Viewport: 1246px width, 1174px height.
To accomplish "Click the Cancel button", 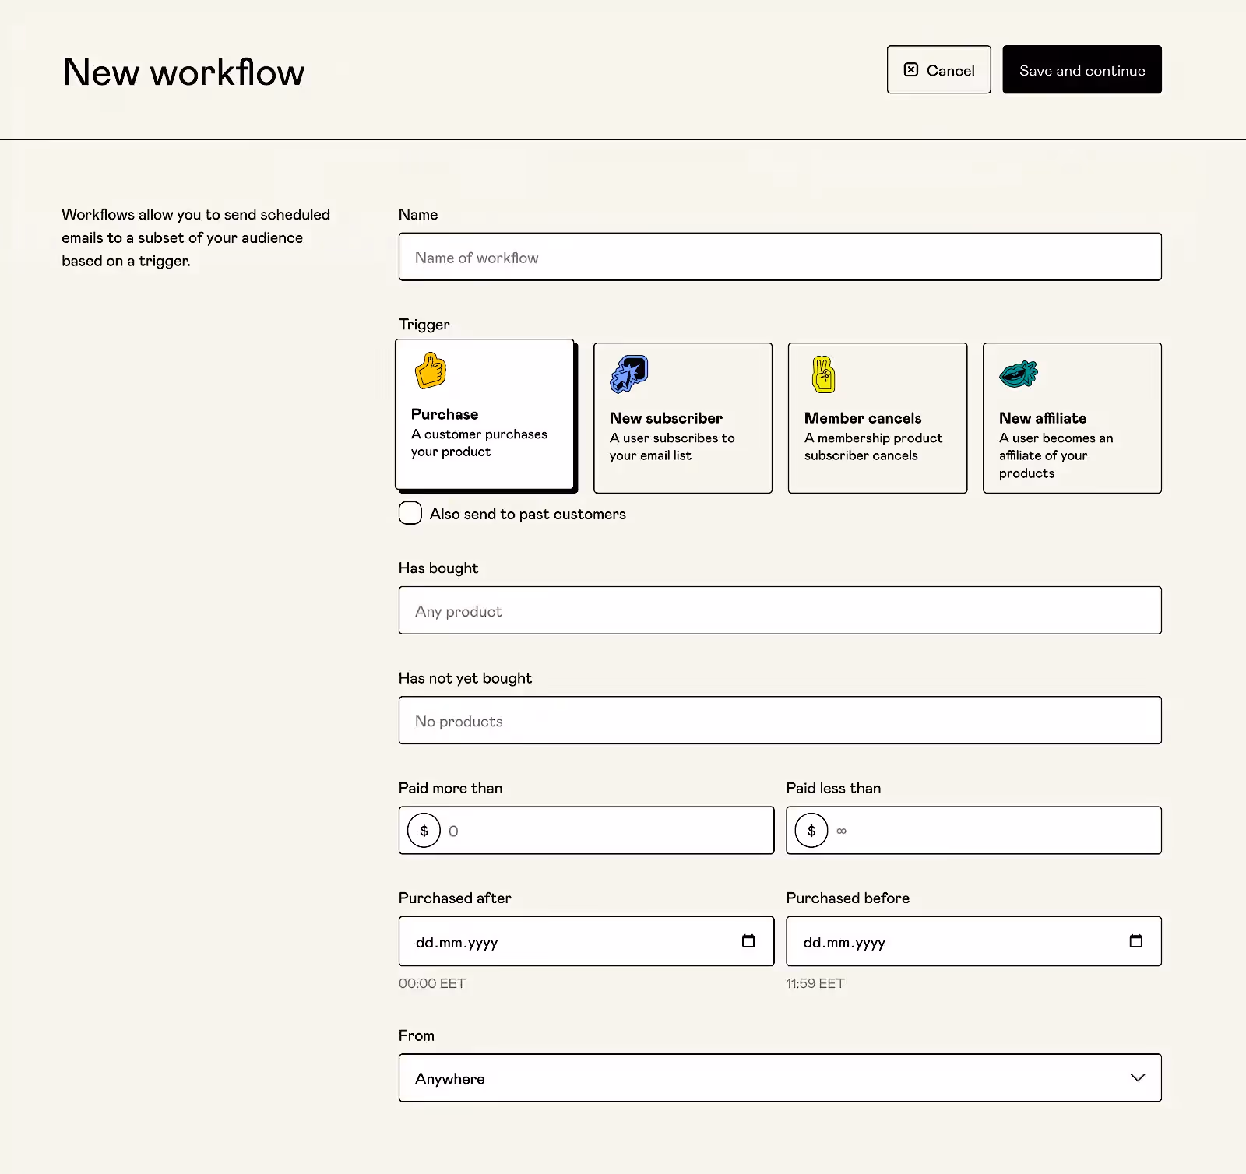I will (x=938, y=69).
